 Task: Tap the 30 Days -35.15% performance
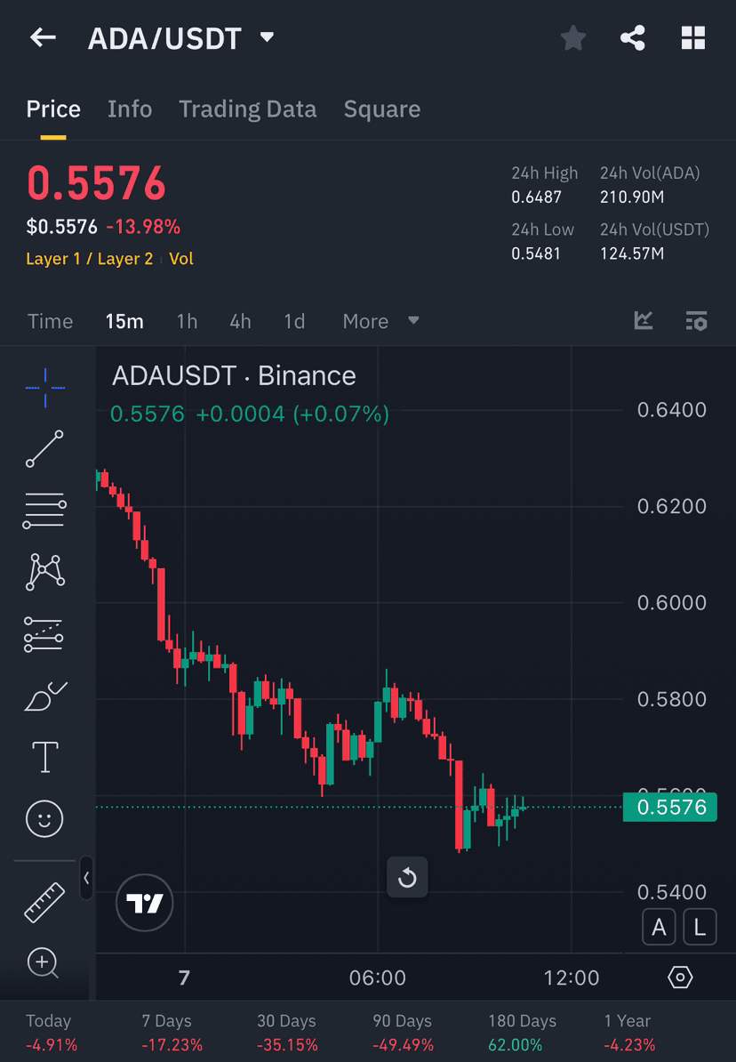point(287,1033)
